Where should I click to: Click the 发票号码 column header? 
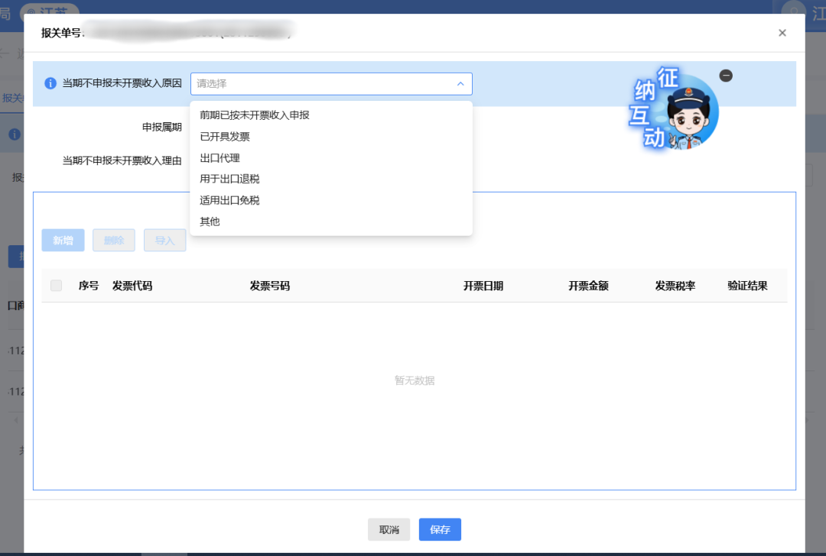coord(269,286)
